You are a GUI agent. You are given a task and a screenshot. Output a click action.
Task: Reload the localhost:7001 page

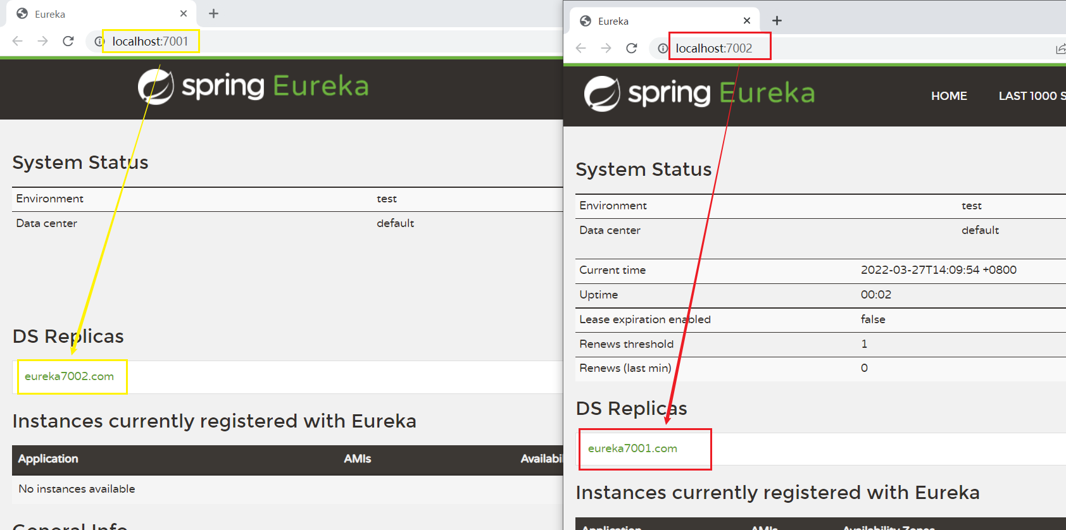pos(68,41)
